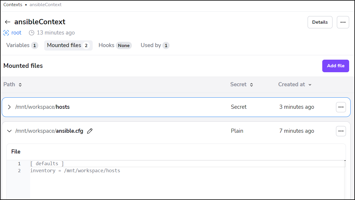355x200 pixels.
Task: Click the ansibleContext breadcrumb
Action: [x=46, y=5]
